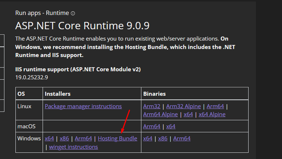Click the ASP.NET Core Runtime 9.0.9 heading
The height and width of the screenshot is (159, 282).
point(82,26)
